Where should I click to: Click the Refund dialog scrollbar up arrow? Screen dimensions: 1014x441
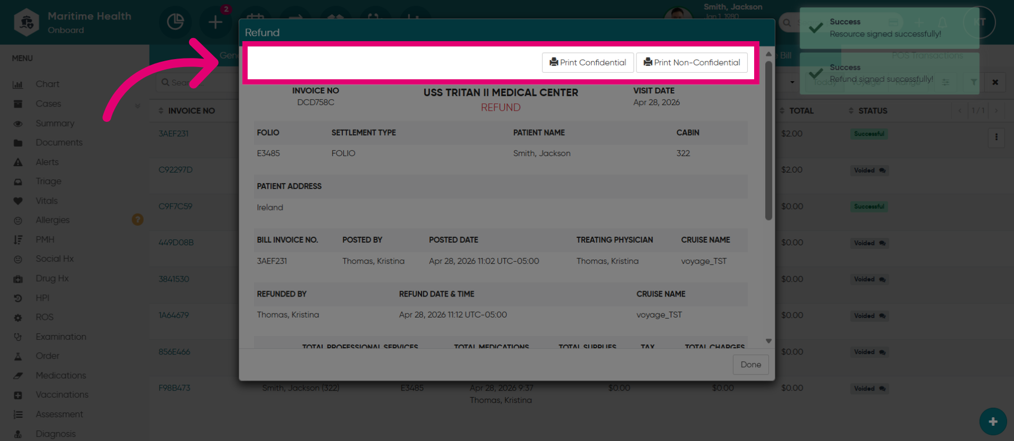(769, 54)
